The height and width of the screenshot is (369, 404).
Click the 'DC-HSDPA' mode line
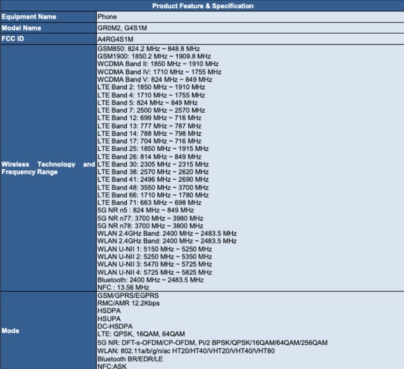115,326
